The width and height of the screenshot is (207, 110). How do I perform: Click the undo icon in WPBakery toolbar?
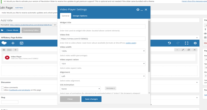click(x=169, y=43)
